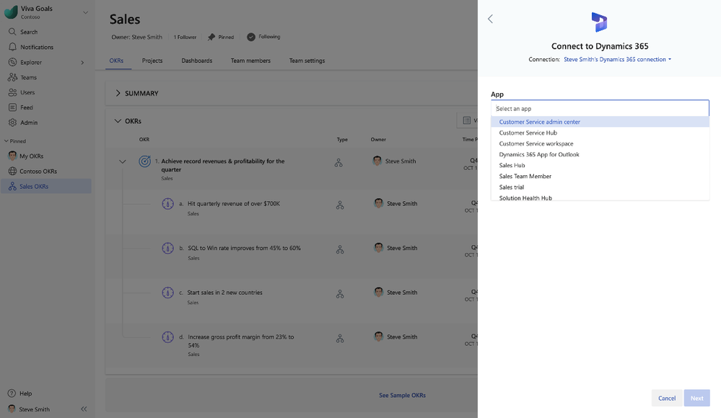Click the Cancel button
Image resolution: width=721 pixels, height=418 pixels.
pyautogui.click(x=667, y=399)
